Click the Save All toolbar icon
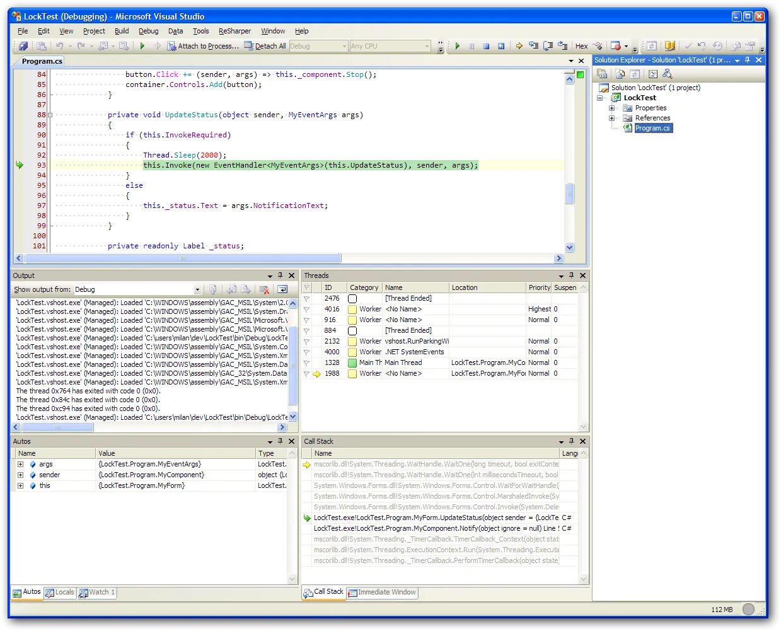This screenshot has width=781, height=631. coord(23,46)
